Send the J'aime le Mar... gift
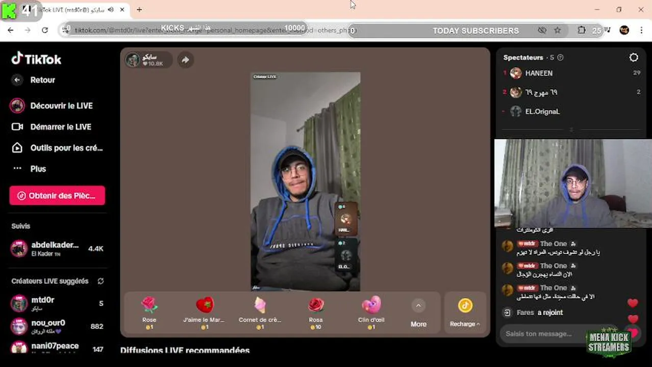Viewport: 652px width, 367px height. (204, 312)
